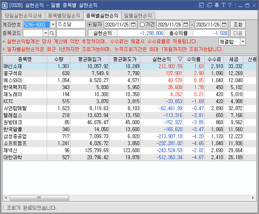This screenshot has height=214, width=259.
Task: Sort by 수익률 column header
Action: click(194, 59)
